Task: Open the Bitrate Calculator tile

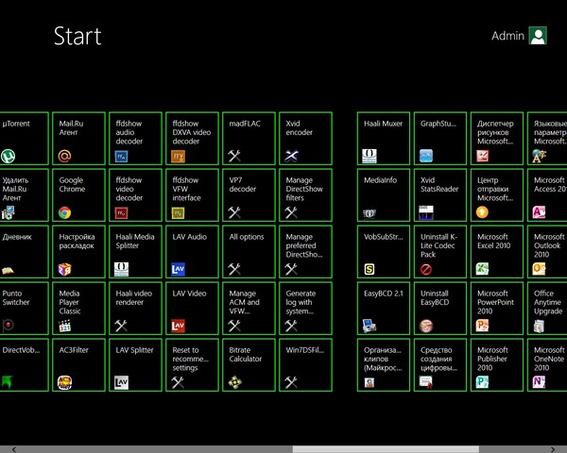Action: [249, 365]
